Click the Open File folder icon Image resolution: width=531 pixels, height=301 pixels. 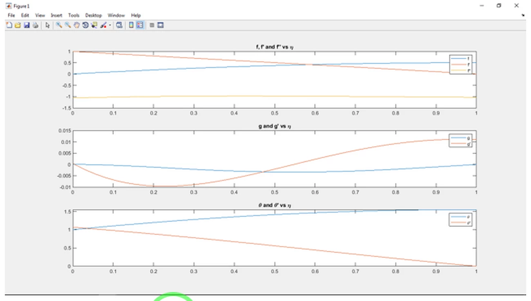click(x=18, y=25)
